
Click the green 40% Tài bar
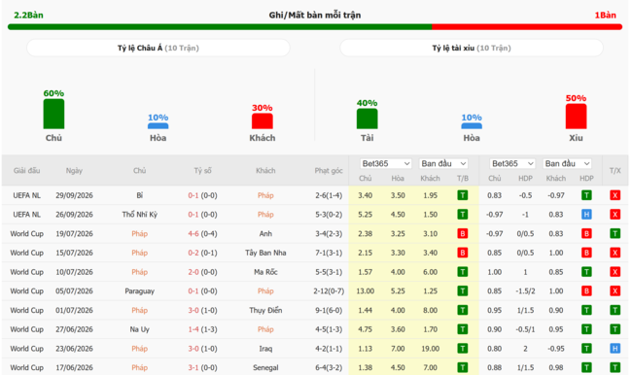367,119
